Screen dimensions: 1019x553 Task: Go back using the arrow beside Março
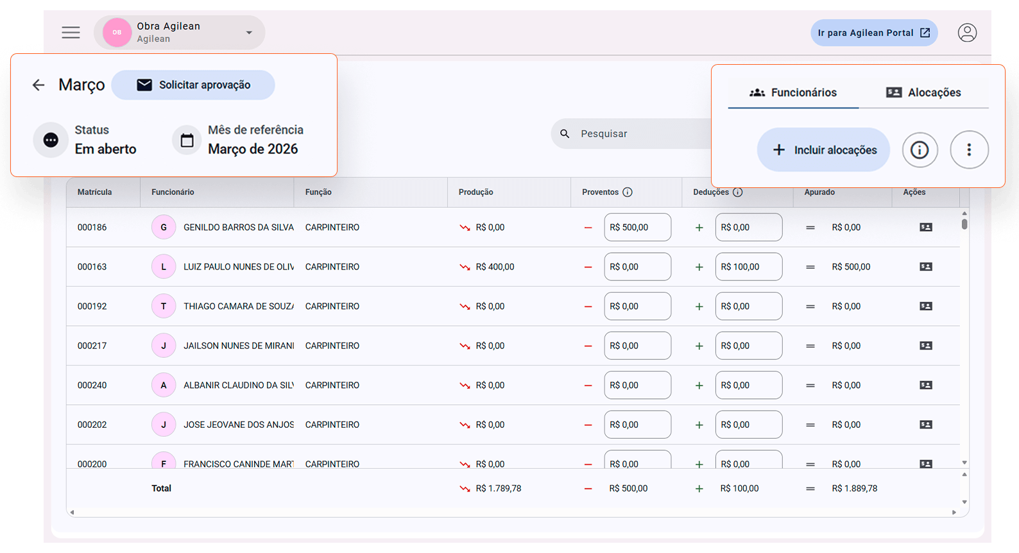coord(39,85)
